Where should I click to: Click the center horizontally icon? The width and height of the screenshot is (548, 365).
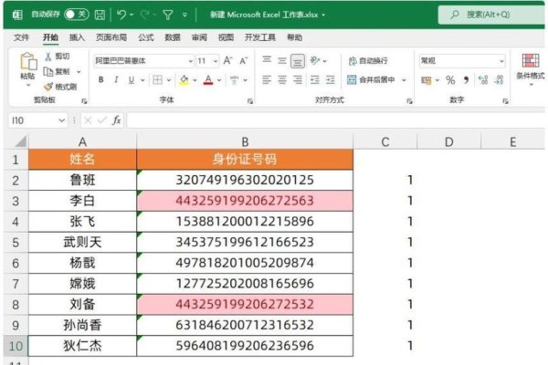click(x=282, y=80)
